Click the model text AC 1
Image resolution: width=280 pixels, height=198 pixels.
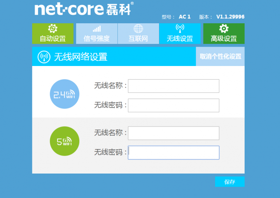[185, 17]
